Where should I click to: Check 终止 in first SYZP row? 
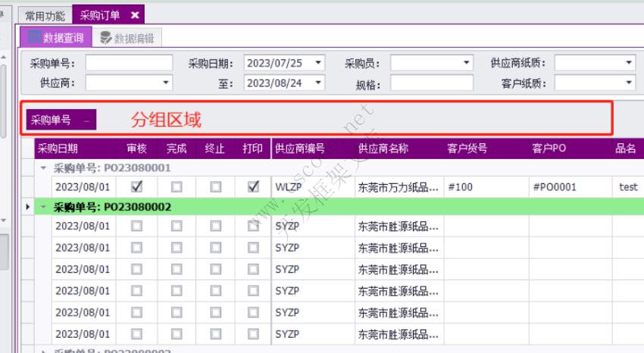[216, 226]
